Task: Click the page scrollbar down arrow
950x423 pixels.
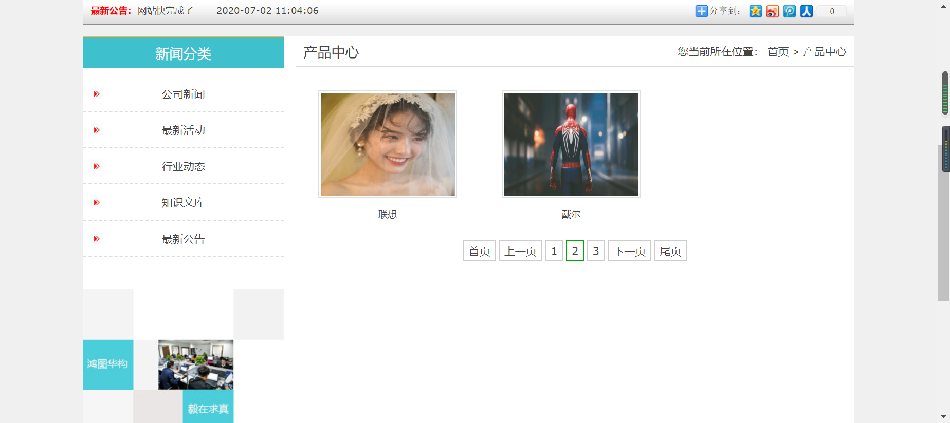Action: click(943, 416)
